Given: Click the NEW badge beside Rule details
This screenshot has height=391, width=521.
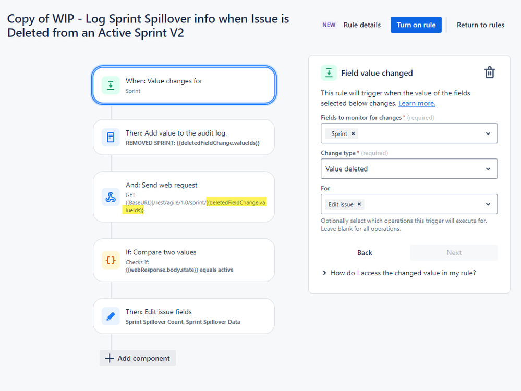Looking at the screenshot, I should click(329, 25).
